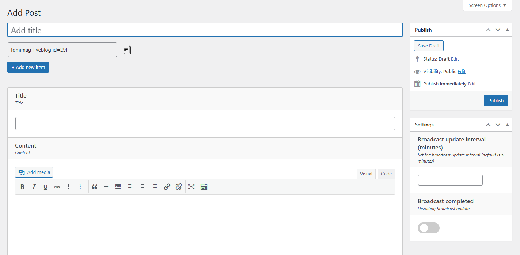The image size is (520, 255).
Task: Collapse the Publish panel
Action: click(x=507, y=30)
